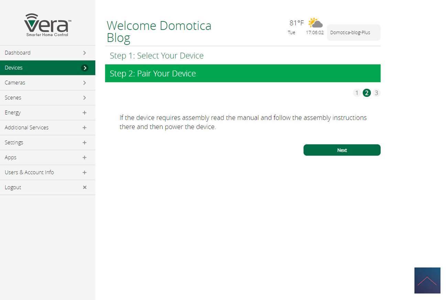Expand Additional Services with plus icon
The image size is (447, 300).
tap(85, 127)
